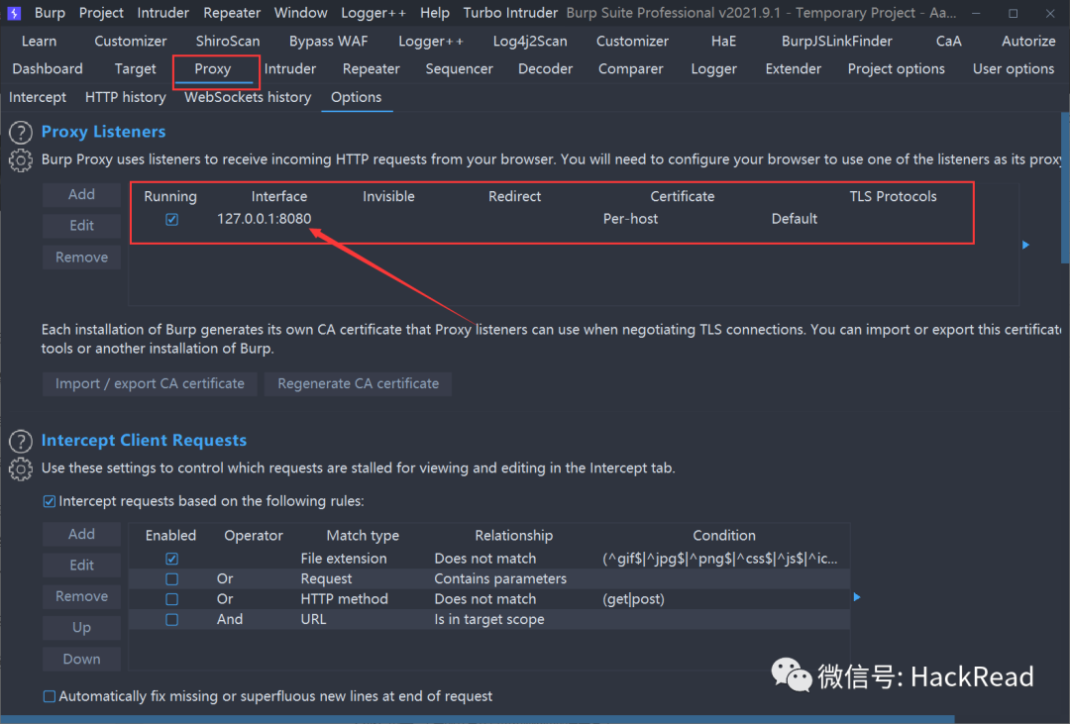The image size is (1070, 724).
Task: Toggle Intercept requests based on following rules
Action: point(50,501)
